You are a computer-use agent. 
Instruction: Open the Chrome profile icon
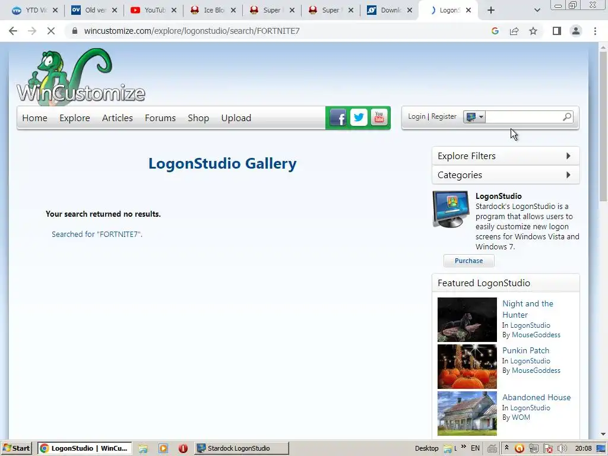point(576,31)
